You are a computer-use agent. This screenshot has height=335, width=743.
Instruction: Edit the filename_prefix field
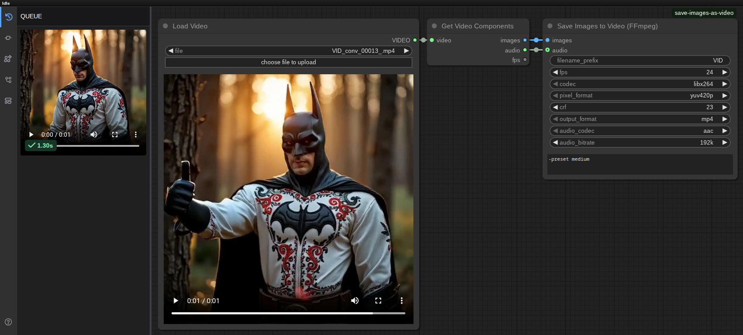(x=640, y=60)
